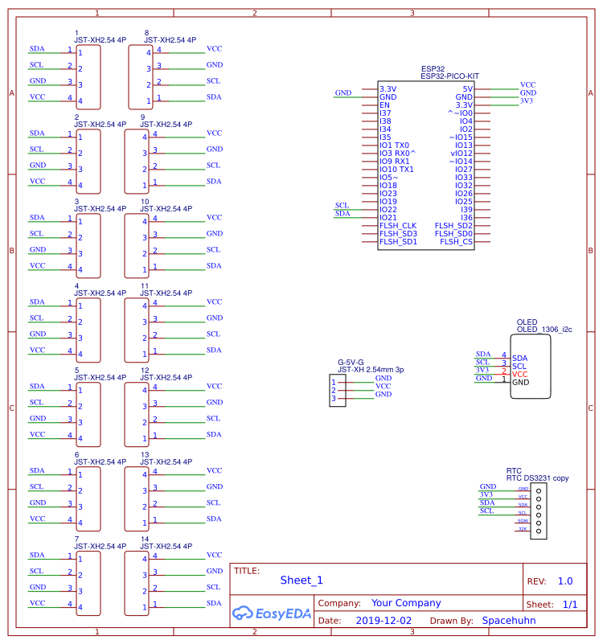Select the JST-XH2.54 4P label of connector 11

tap(166, 293)
